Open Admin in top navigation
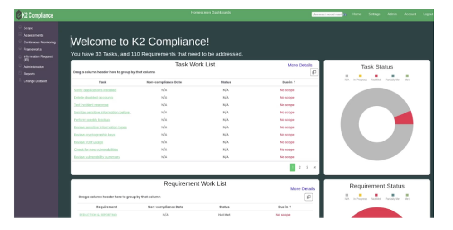453x230 pixels. [392, 14]
